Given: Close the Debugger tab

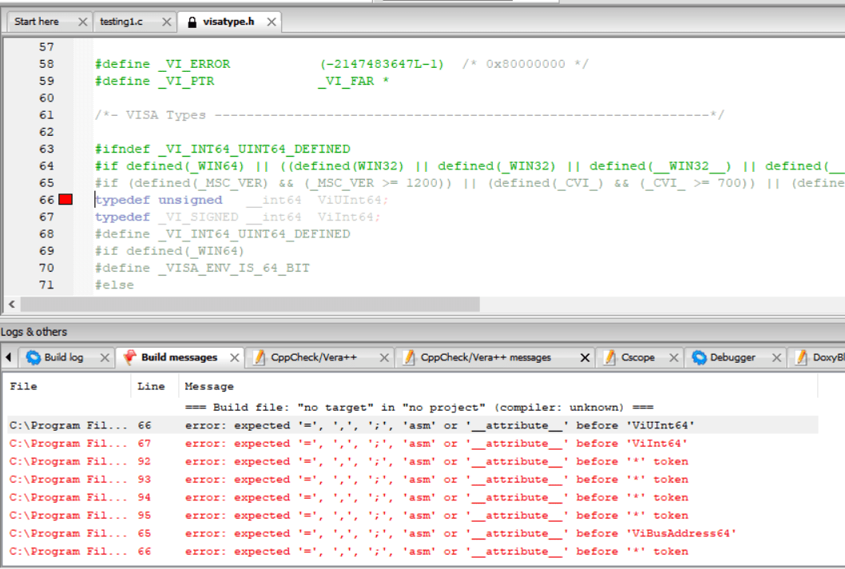Looking at the screenshot, I should 776,357.
